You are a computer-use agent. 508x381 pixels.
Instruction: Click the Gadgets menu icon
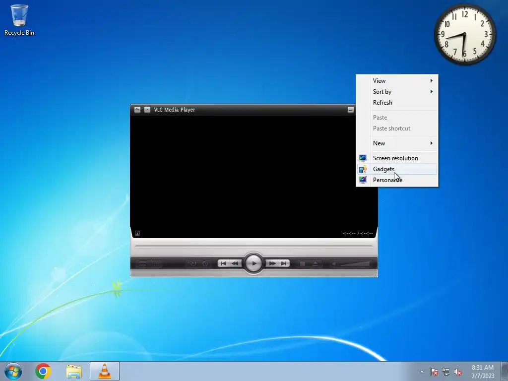coord(363,169)
